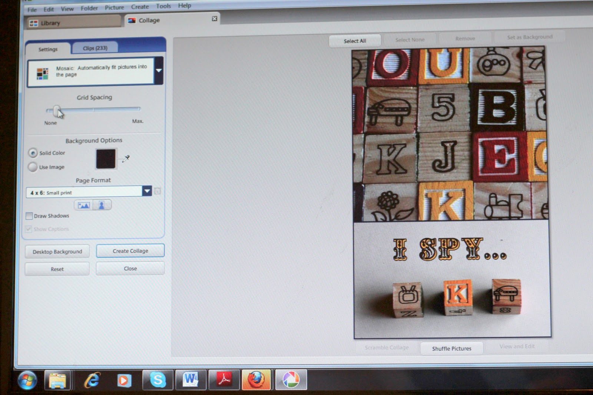This screenshot has width=593, height=395.
Task: Click the Create Collage button
Action: (x=130, y=251)
